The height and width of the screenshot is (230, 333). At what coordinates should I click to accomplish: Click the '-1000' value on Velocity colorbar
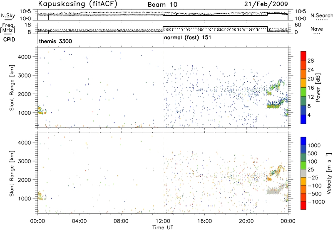316,202
